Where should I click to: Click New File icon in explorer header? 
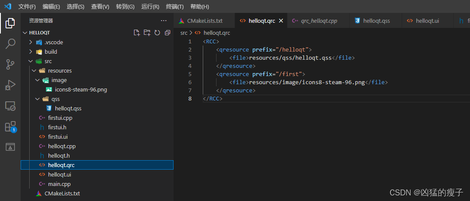[x=137, y=33]
